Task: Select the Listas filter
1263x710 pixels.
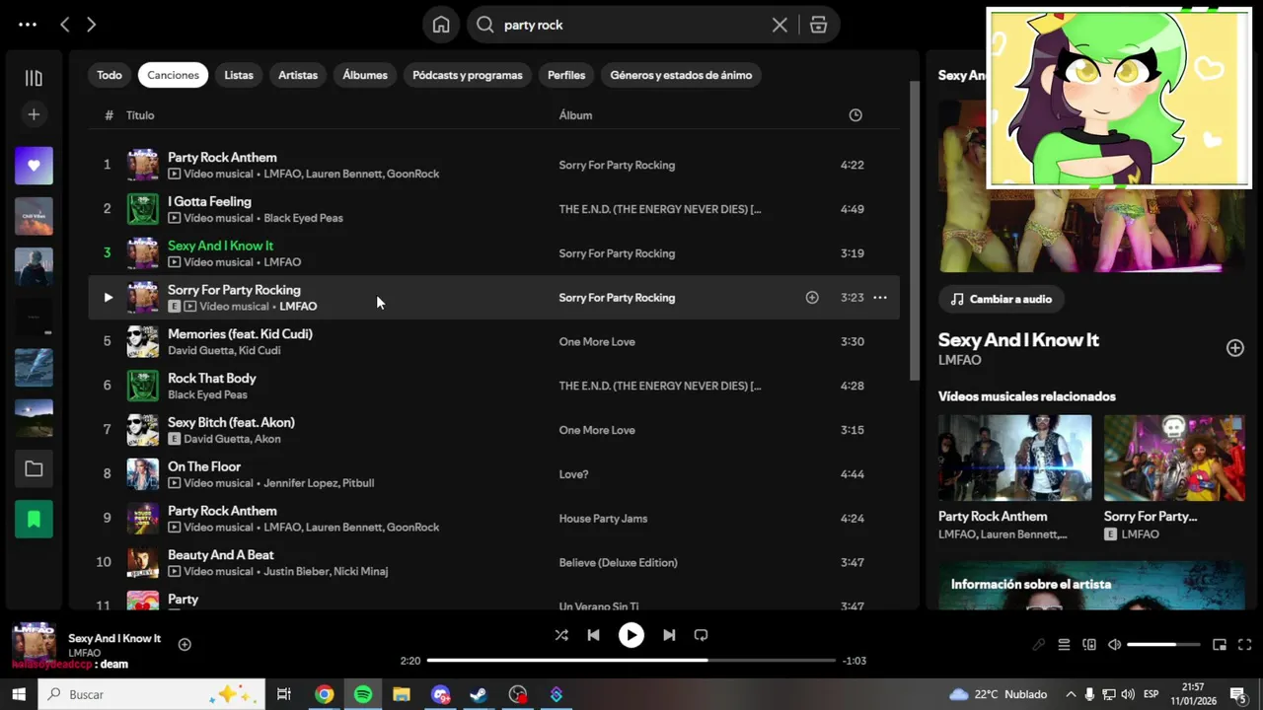Action: tap(239, 75)
